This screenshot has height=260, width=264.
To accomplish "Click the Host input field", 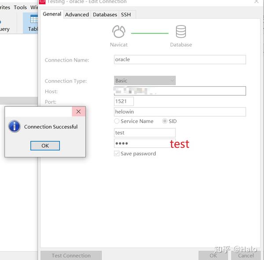I will click(180, 91).
